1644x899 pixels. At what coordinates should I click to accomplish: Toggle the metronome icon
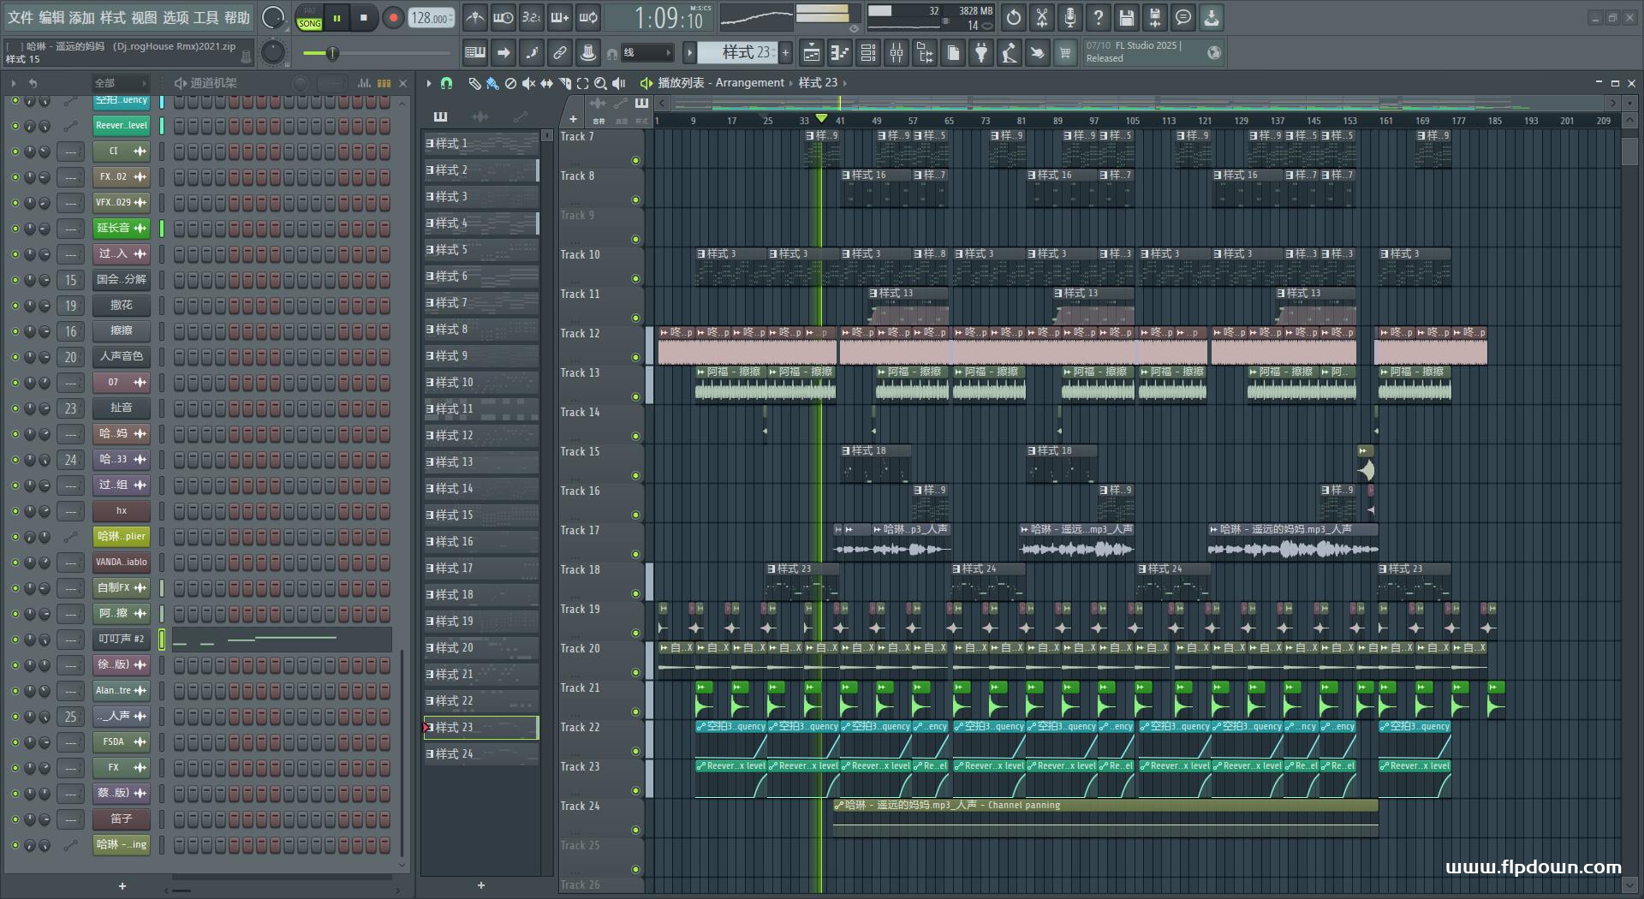click(x=475, y=17)
